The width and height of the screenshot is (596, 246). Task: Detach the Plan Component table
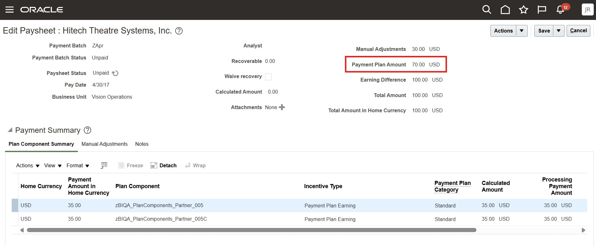tap(164, 165)
